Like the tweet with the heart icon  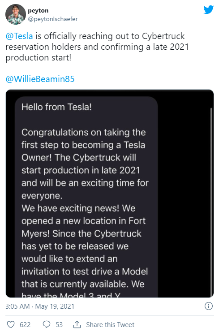tap(11, 324)
